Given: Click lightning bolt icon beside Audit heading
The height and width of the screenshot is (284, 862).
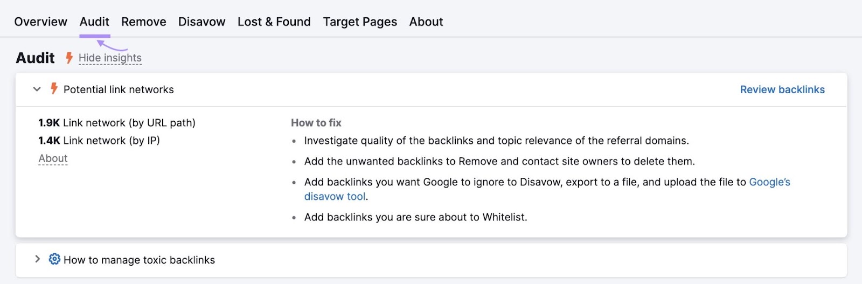Looking at the screenshot, I should [x=69, y=58].
